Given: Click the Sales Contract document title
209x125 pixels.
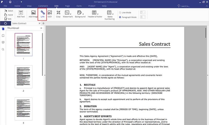Looking at the screenshot, I should [155, 44].
